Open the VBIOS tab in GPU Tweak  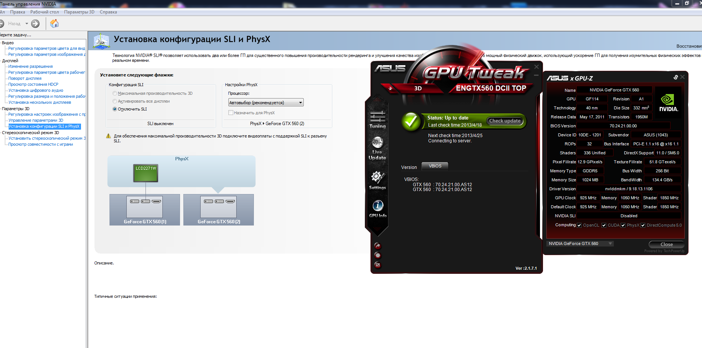(435, 166)
